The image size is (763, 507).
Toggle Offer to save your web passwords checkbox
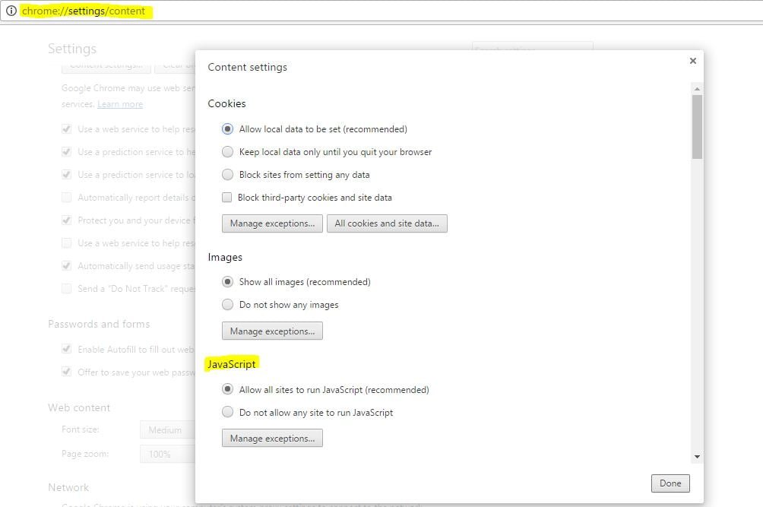point(67,372)
